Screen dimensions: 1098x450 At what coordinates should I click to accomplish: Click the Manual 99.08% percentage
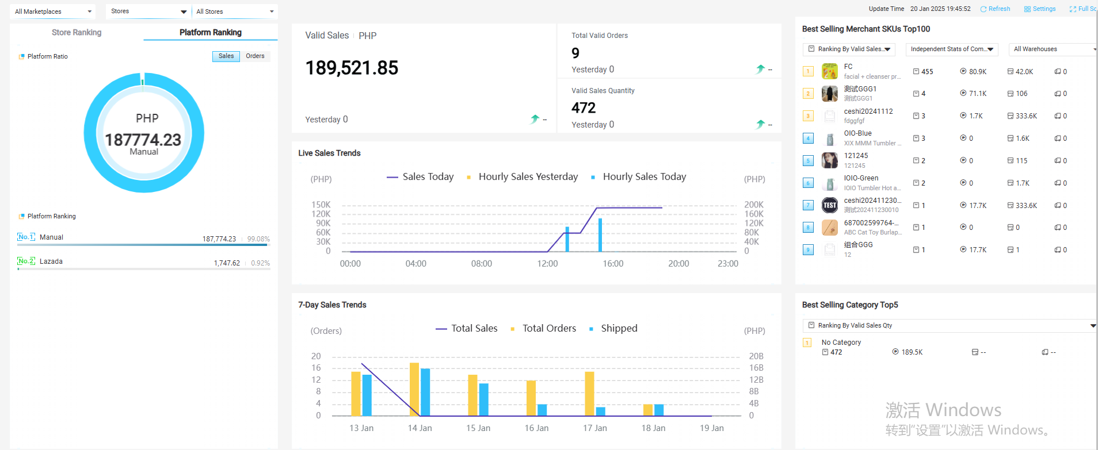258,239
